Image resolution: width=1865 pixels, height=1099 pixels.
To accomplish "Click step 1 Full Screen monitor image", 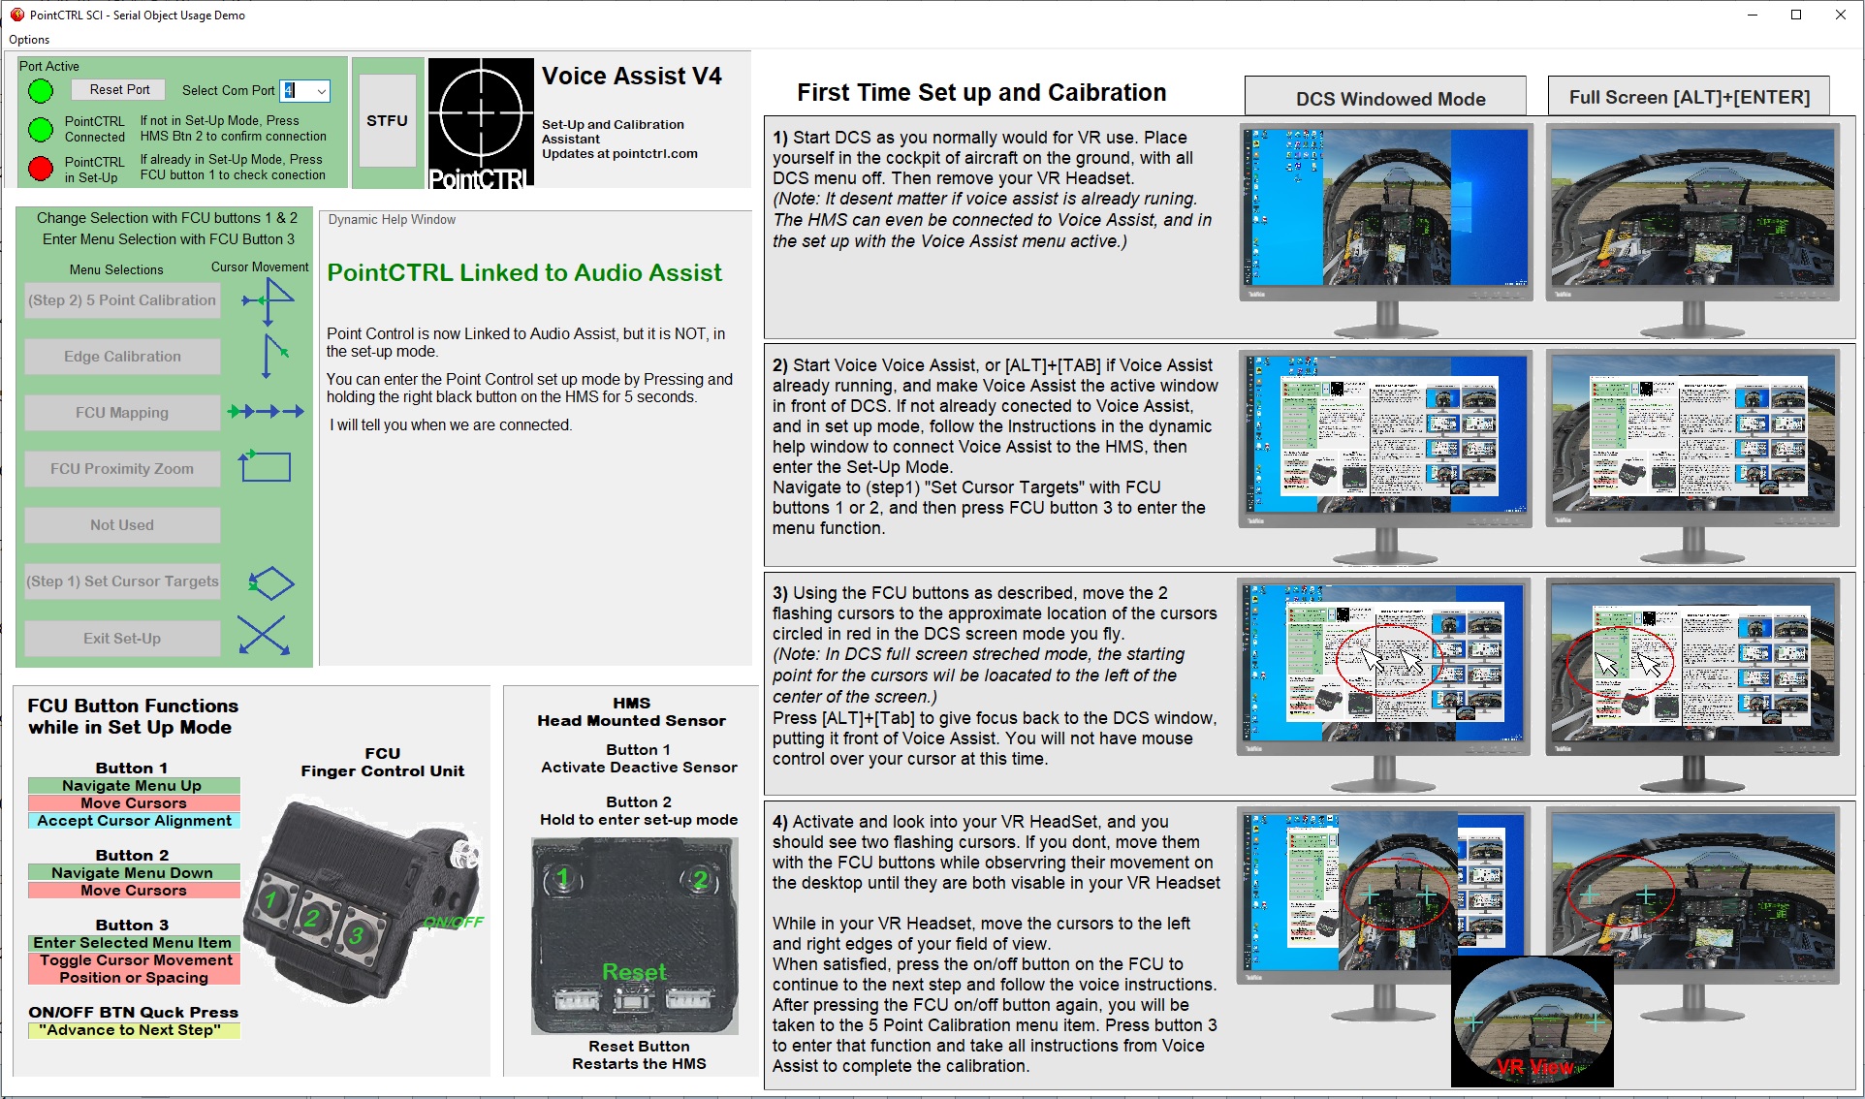I will (x=1692, y=231).
